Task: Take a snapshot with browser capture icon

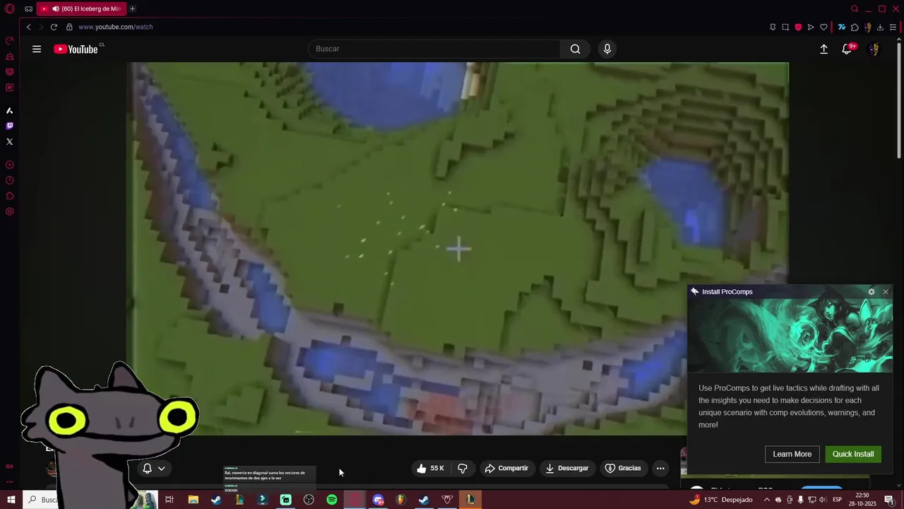Action: click(785, 27)
